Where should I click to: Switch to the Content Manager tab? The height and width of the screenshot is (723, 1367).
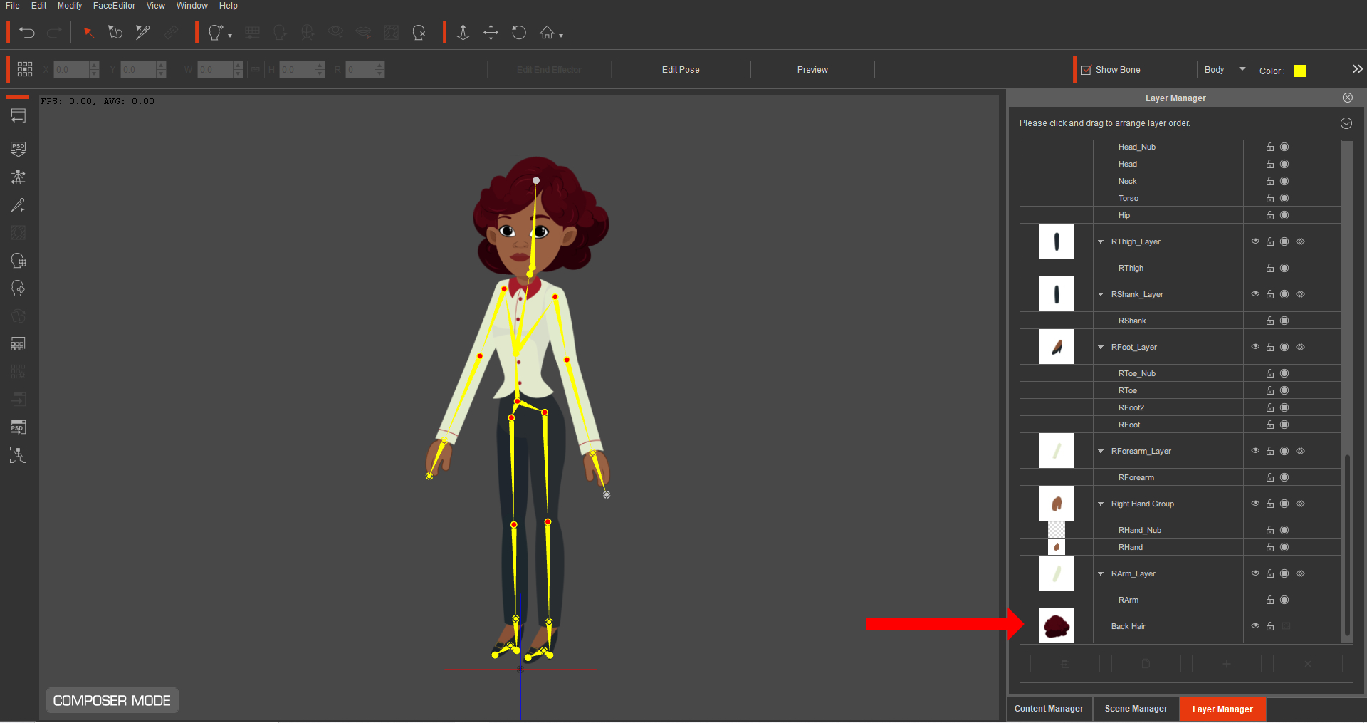(1049, 709)
